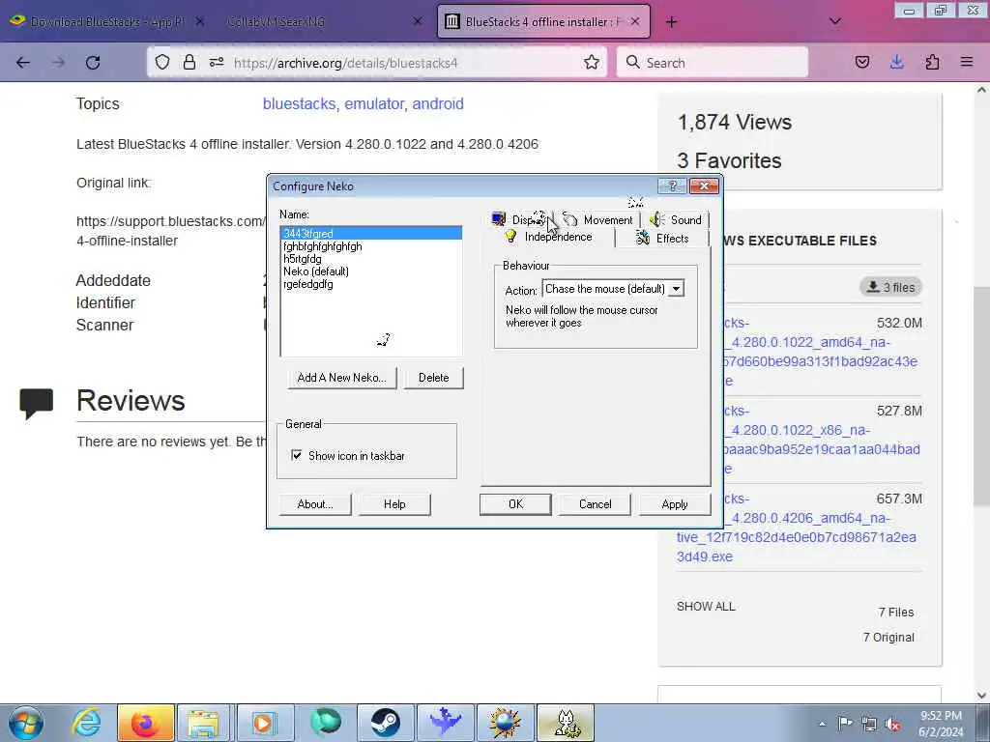Select Neko (default) in the Name list
This screenshot has width=990, height=742.
371,271
